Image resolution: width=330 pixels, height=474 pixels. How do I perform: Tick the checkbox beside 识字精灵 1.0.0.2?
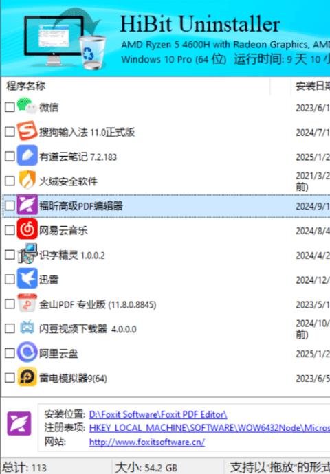(10, 255)
